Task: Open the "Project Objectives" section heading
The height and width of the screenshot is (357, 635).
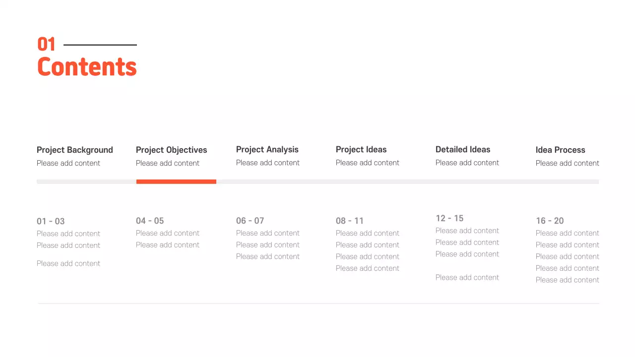Action: pos(172,150)
